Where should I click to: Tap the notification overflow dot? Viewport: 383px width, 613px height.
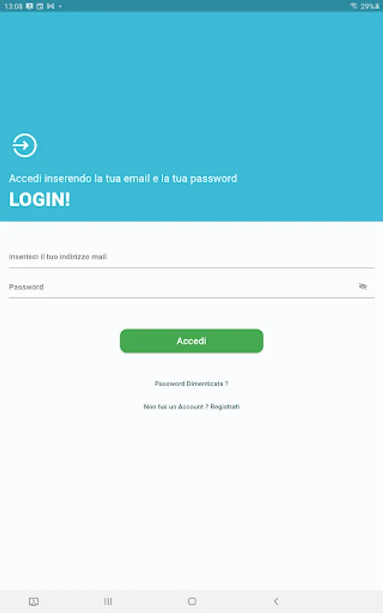[x=60, y=6]
